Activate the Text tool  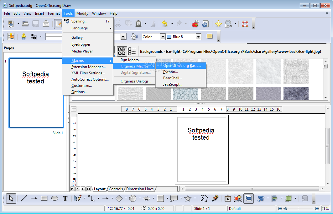pyautogui.click(x=65, y=198)
